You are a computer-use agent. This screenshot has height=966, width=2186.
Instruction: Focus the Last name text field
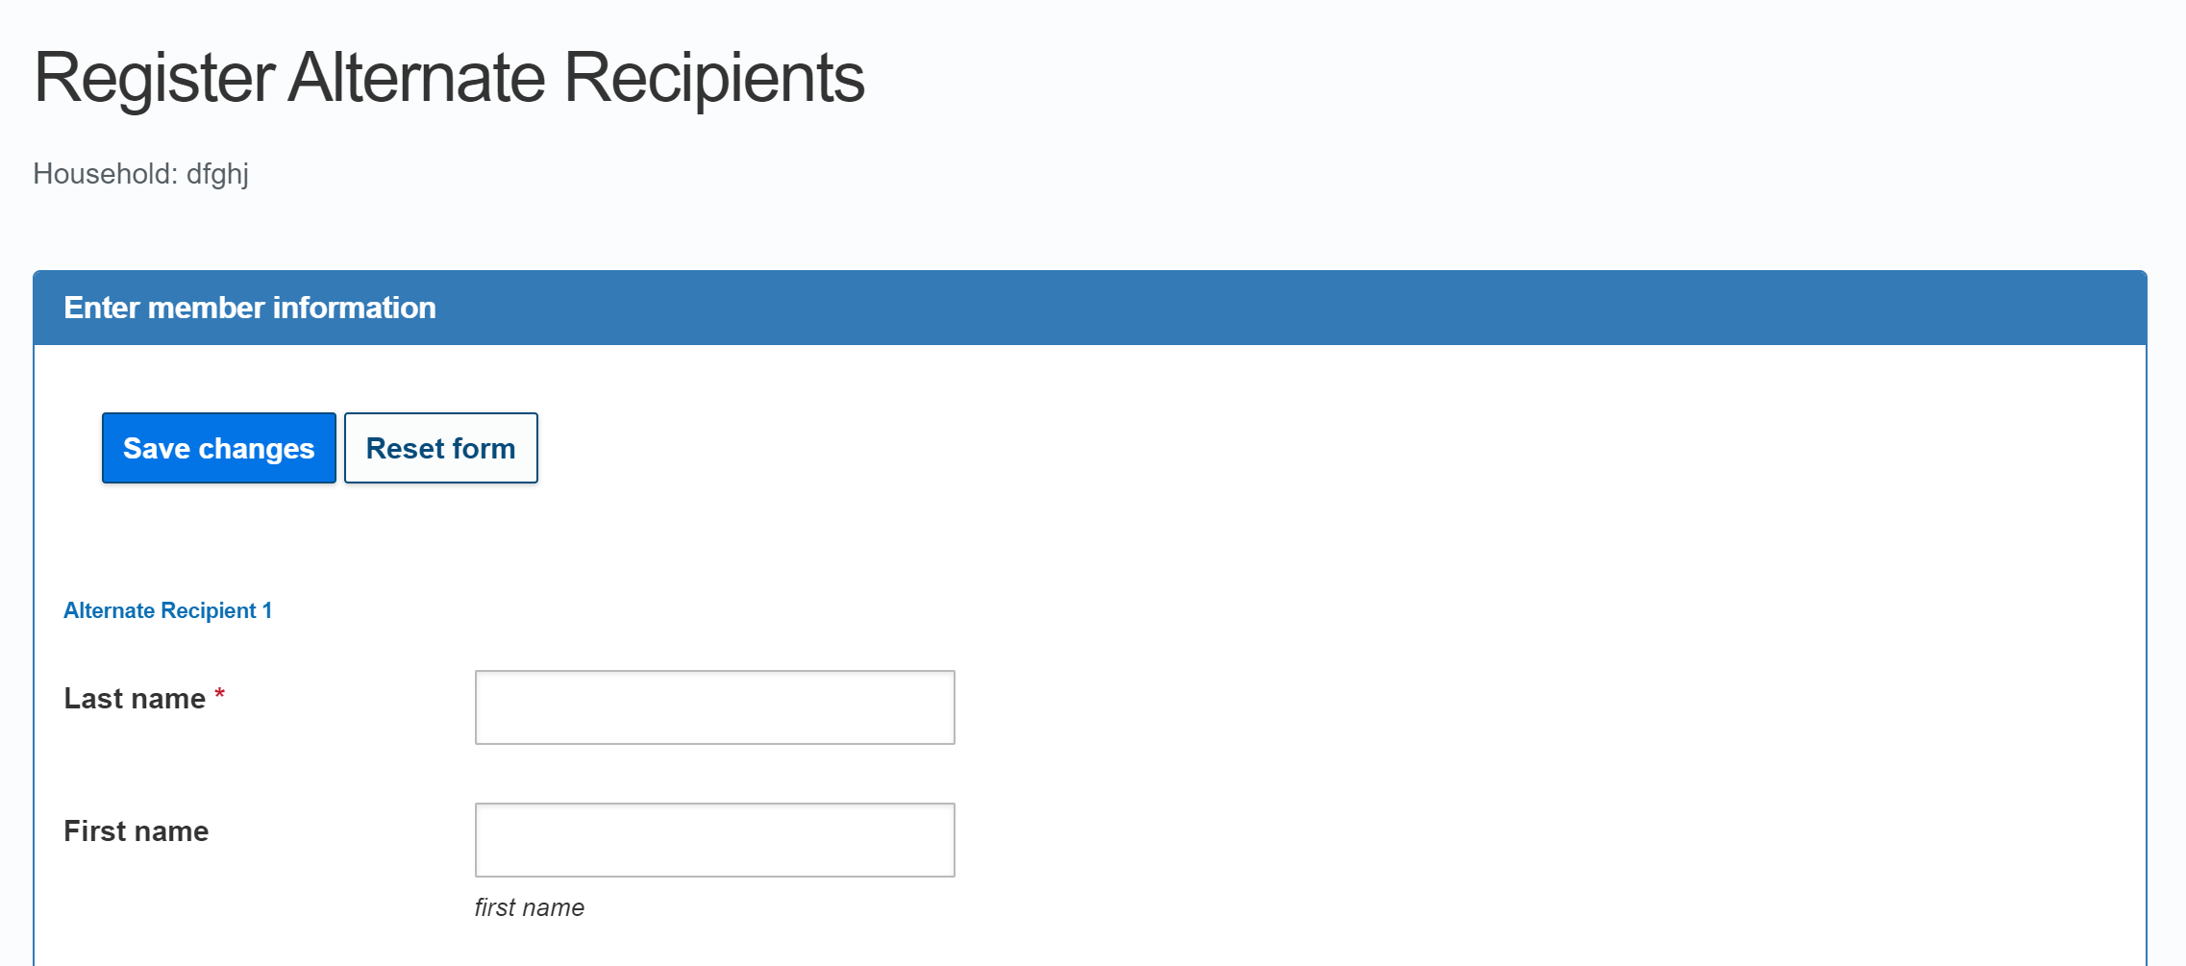[714, 707]
